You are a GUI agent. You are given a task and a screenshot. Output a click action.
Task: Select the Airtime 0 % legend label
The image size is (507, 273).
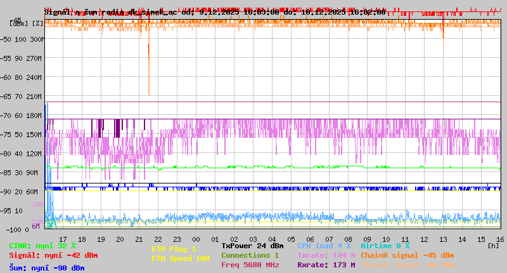point(385,246)
